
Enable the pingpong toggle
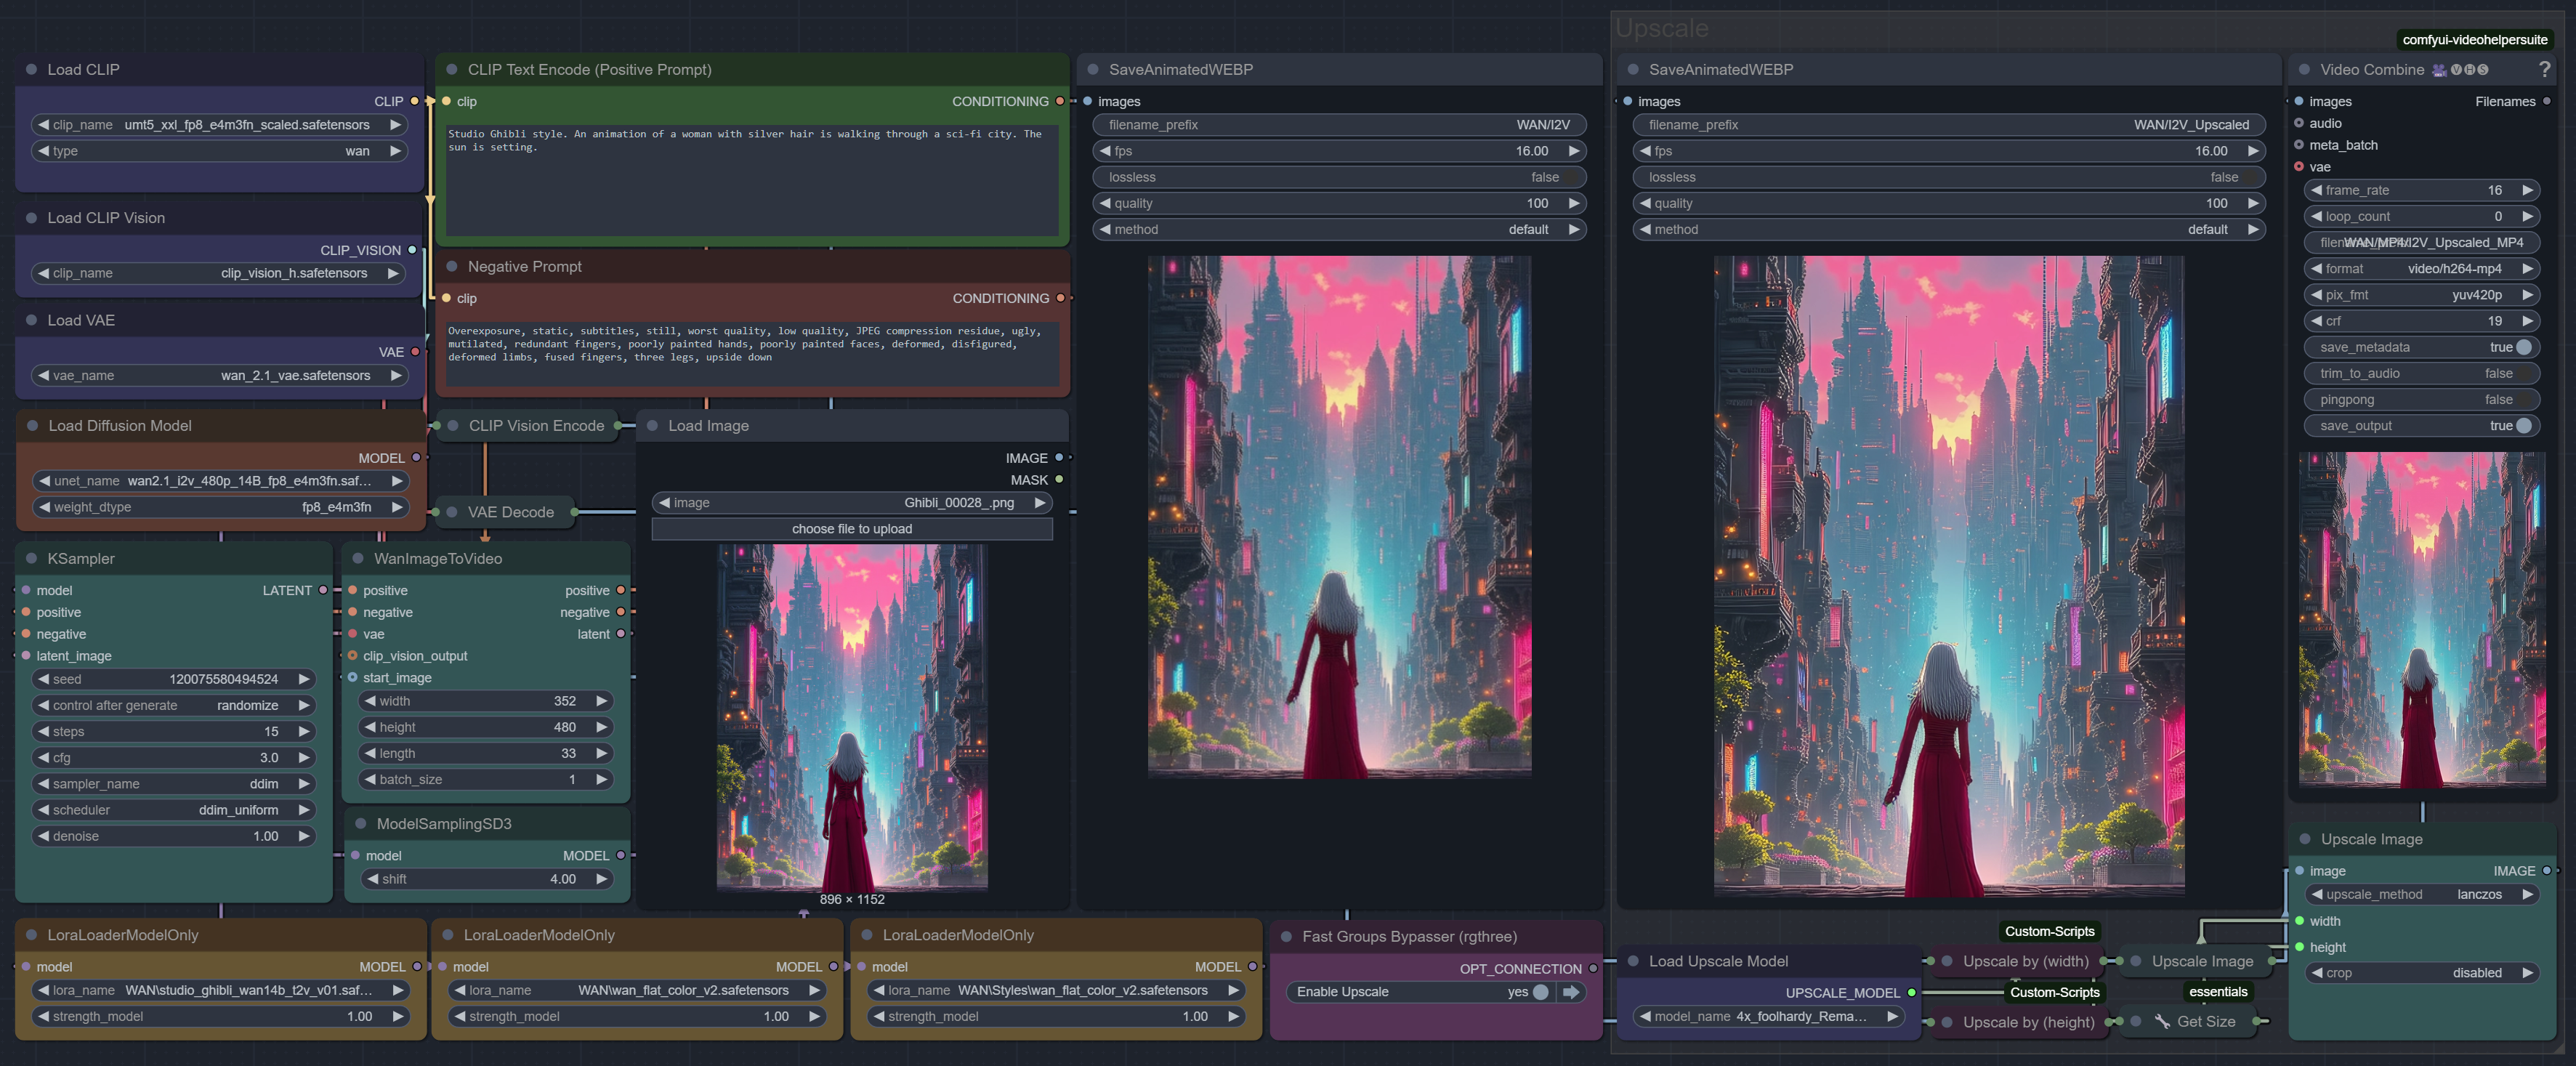(x=2523, y=399)
